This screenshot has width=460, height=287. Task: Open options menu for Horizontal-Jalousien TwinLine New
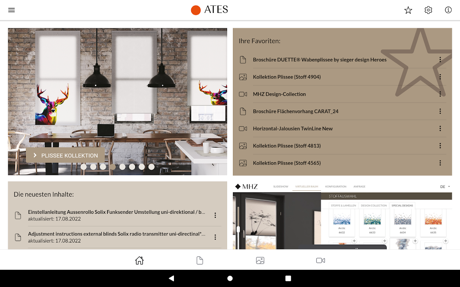coord(440,129)
